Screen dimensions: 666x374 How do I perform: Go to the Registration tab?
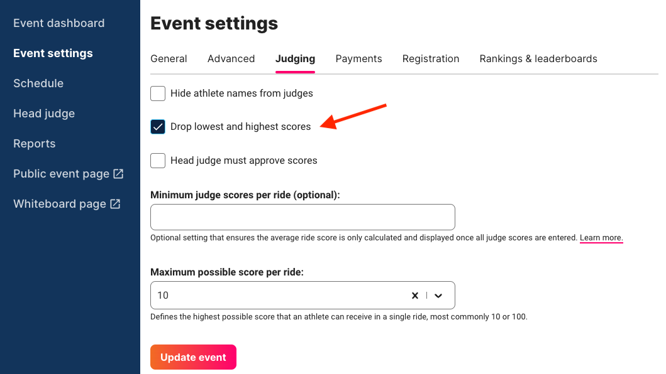coord(431,58)
